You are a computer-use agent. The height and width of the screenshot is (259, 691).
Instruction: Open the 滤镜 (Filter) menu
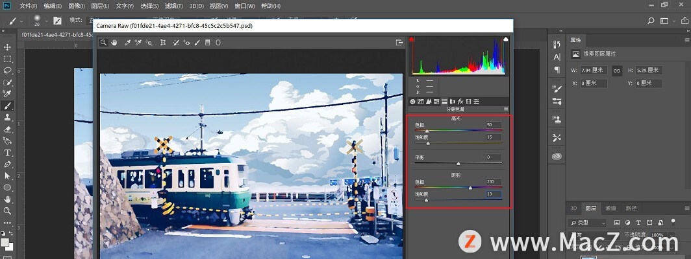(x=173, y=6)
